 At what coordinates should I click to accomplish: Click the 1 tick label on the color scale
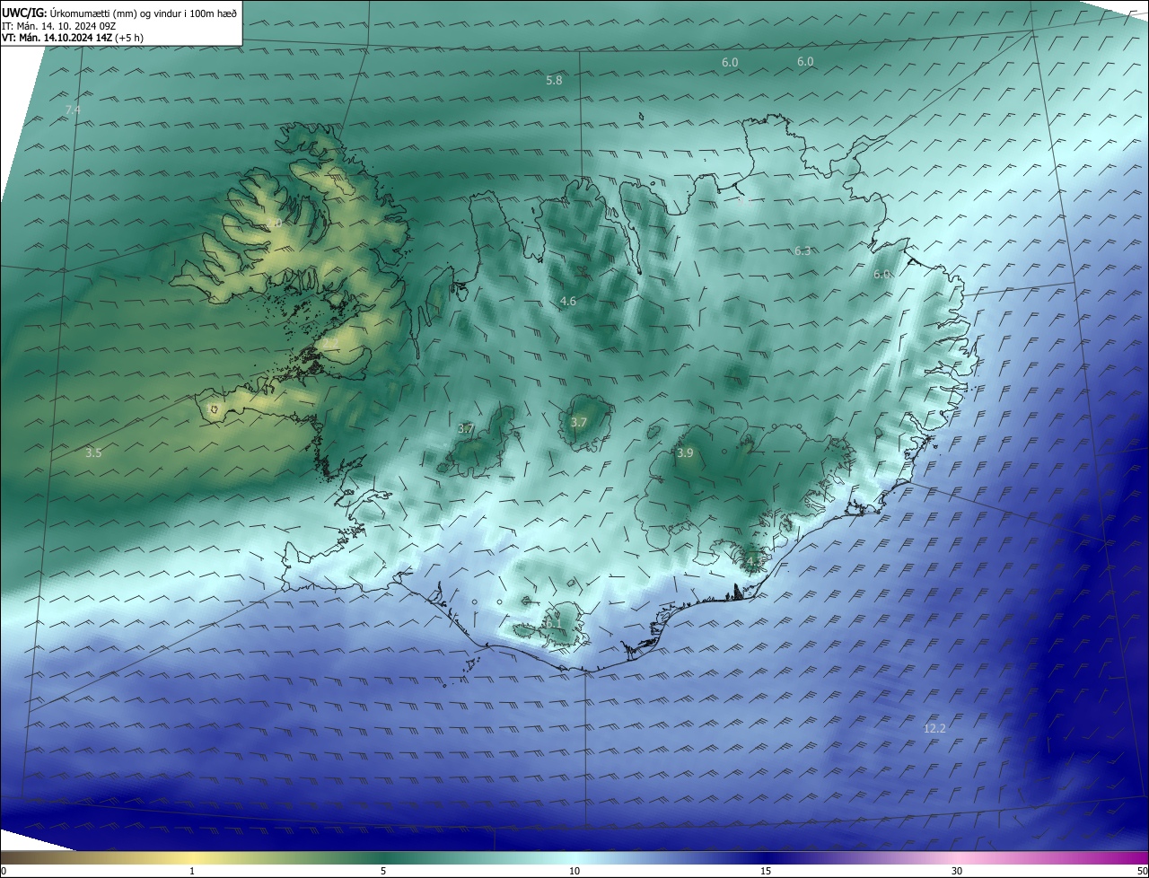point(193,872)
